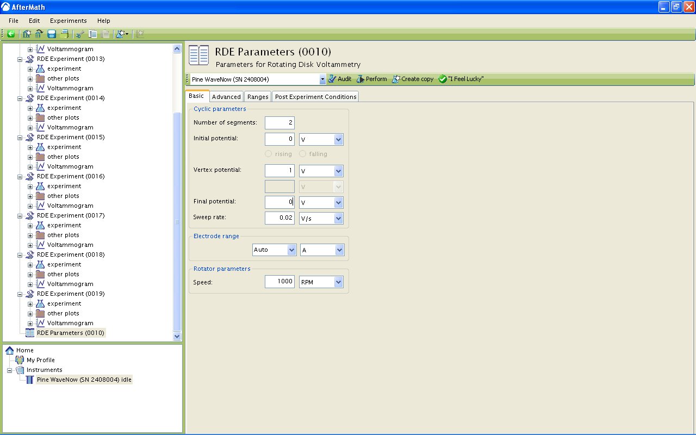Click the Instruments folder icon

pos(20,370)
